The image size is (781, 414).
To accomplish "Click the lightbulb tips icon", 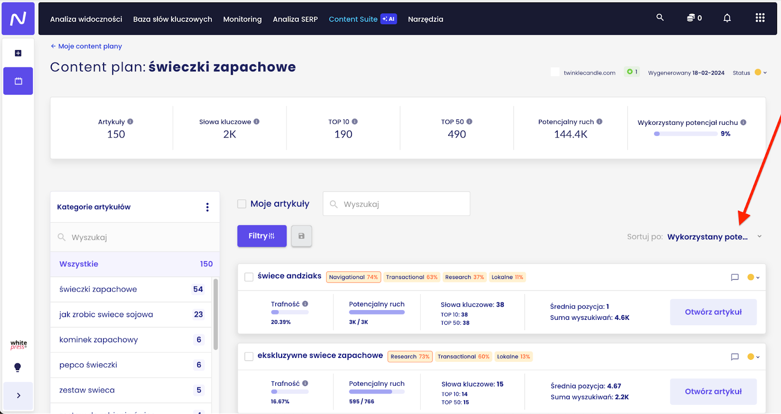I will 18,368.
